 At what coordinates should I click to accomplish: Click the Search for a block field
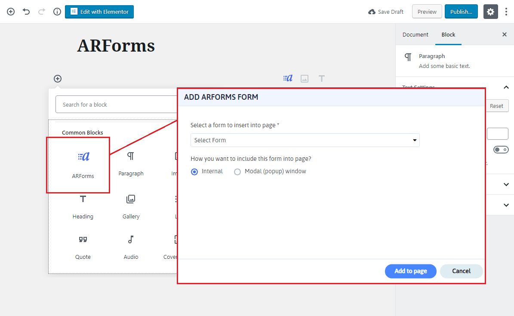(x=116, y=104)
